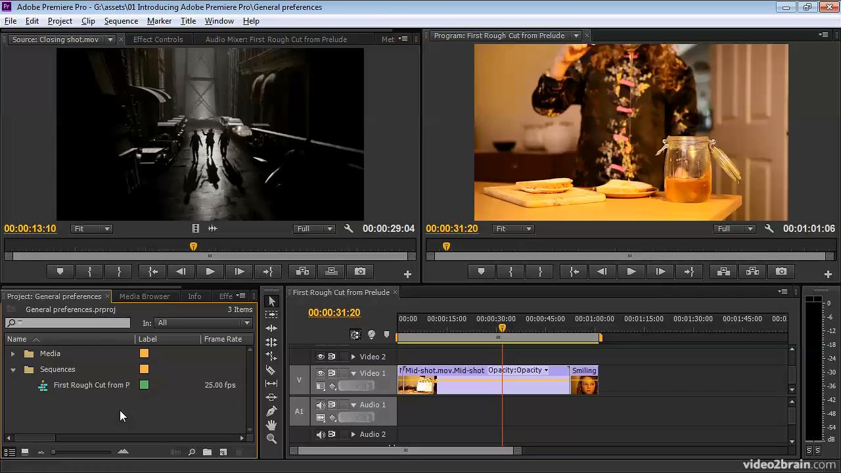Viewport: 841px width, 473px height.
Task: Collapse the Video 1 track
Action: click(x=353, y=373)
